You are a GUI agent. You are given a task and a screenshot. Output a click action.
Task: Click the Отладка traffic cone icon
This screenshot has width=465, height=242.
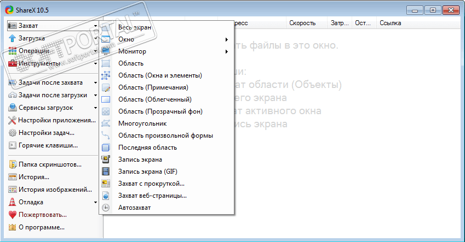click(x=12, y=202)
